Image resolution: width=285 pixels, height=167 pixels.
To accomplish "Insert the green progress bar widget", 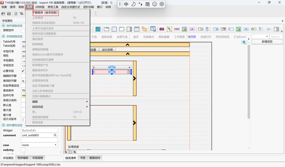I will pos(254,29).
